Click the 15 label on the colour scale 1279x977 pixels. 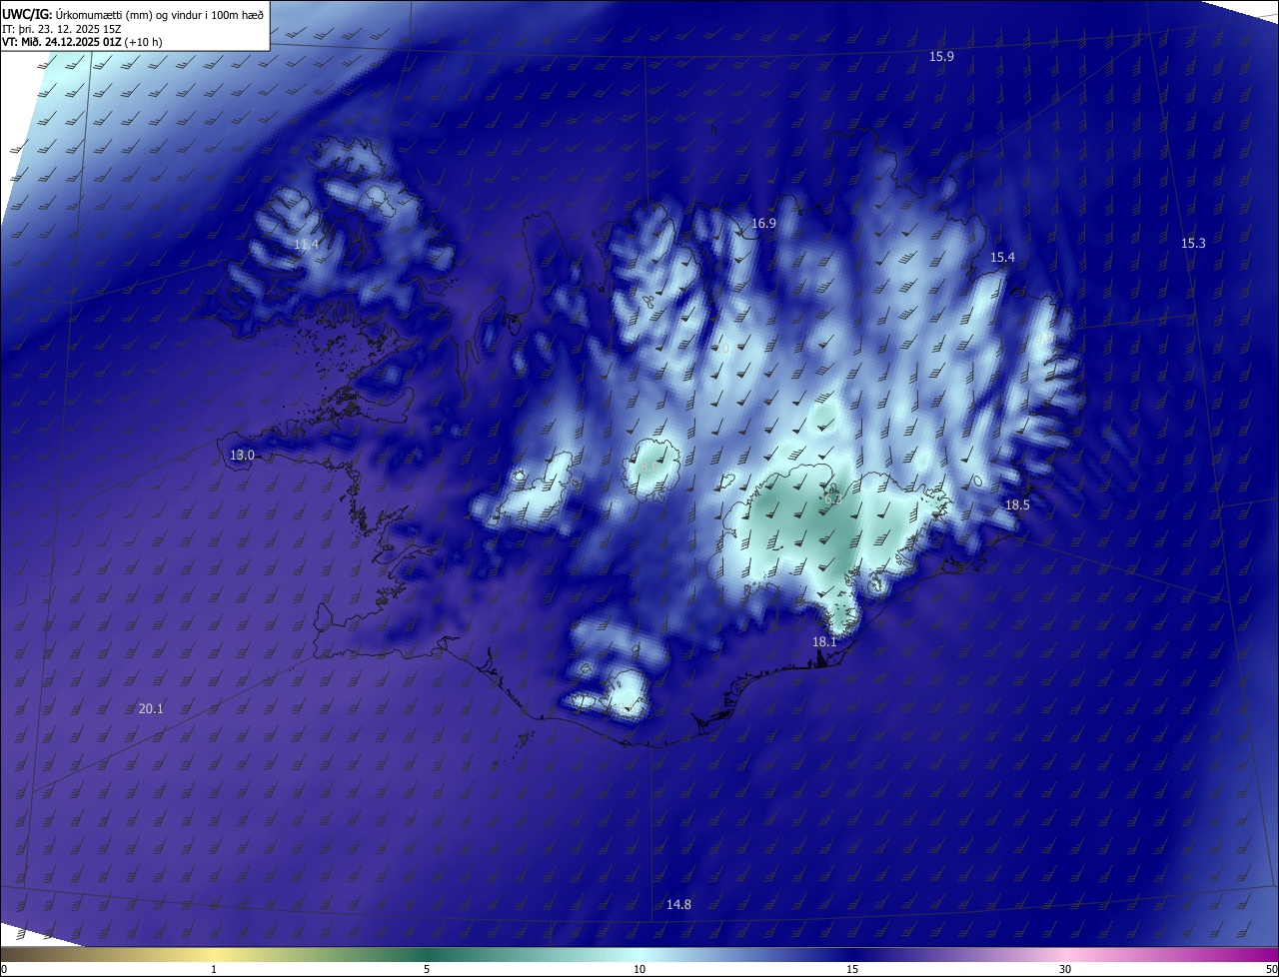(x=852, y=970)
